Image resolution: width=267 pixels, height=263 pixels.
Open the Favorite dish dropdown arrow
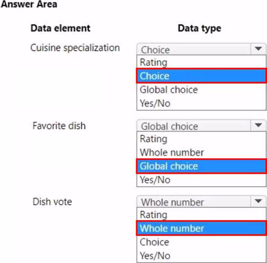pos(258,125)
